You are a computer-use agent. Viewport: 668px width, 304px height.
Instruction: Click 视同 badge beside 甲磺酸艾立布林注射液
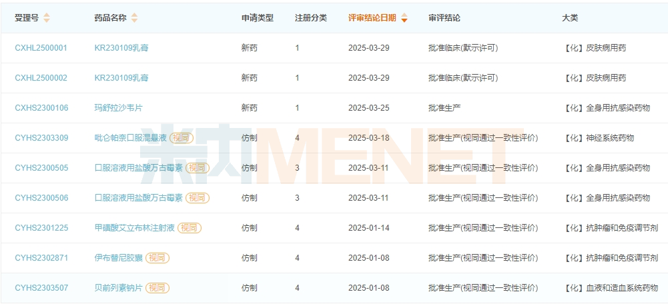(190, 228)
